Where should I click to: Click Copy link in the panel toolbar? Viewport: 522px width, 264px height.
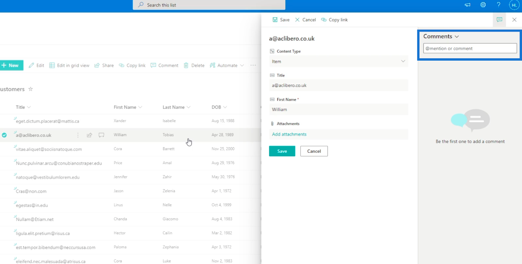point(334,20)
